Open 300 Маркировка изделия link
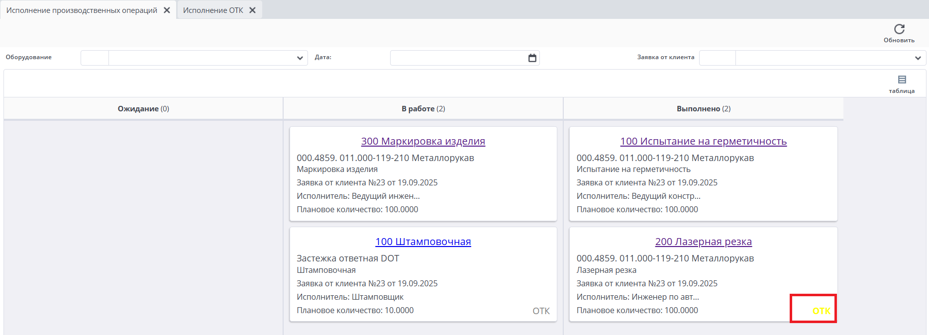 click(x=423, y=141)
